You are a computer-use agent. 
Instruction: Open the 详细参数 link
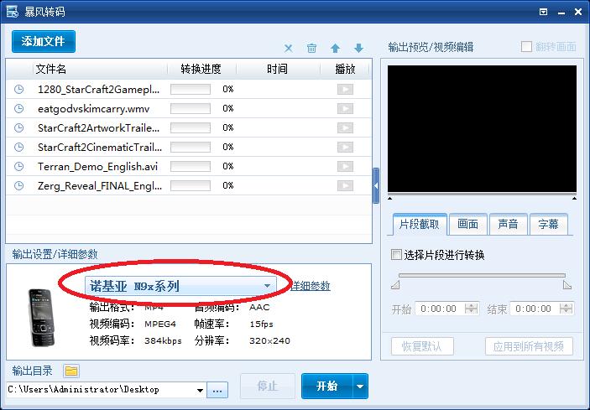311,286
